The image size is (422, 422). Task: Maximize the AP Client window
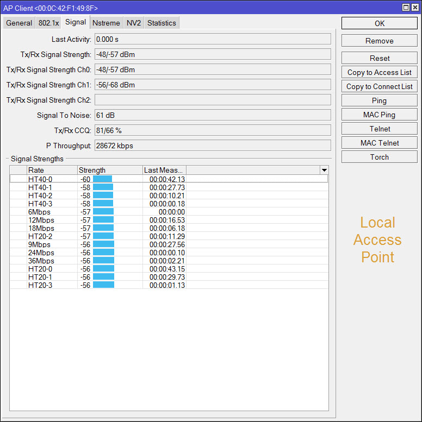[406, 7]
